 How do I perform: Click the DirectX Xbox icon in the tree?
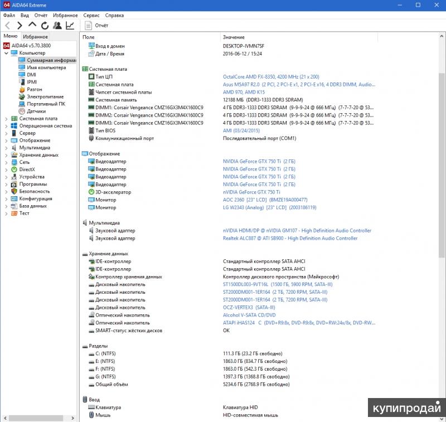[14, 169]
